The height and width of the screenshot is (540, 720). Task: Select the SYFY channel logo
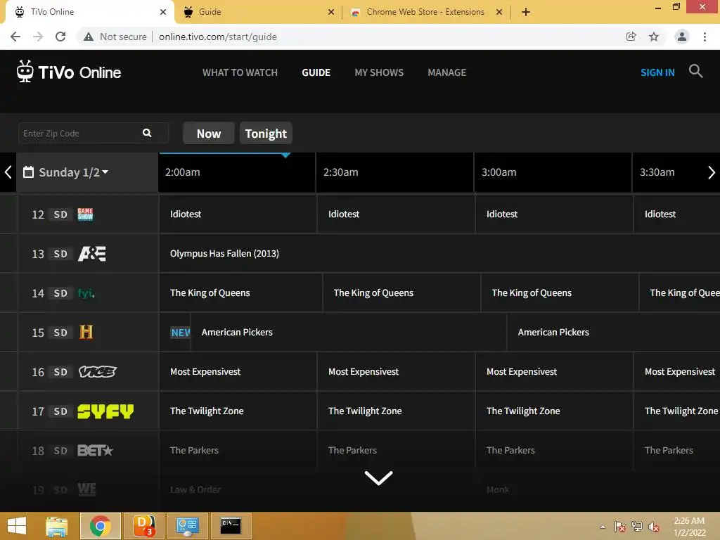105,411
